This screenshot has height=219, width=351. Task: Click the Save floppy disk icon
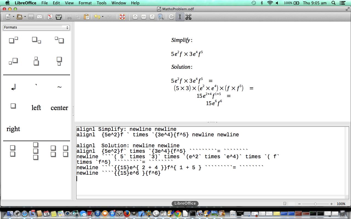(x=31, y=17)
